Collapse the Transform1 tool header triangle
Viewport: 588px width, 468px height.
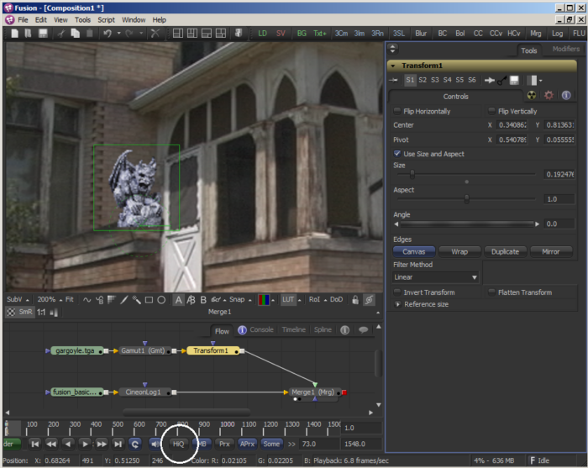point(393,66)
